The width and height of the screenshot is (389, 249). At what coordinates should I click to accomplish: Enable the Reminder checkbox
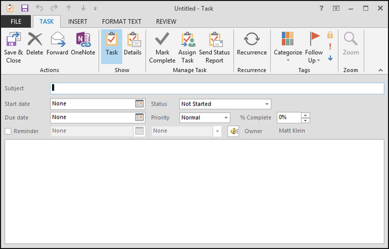pos(8,131)
